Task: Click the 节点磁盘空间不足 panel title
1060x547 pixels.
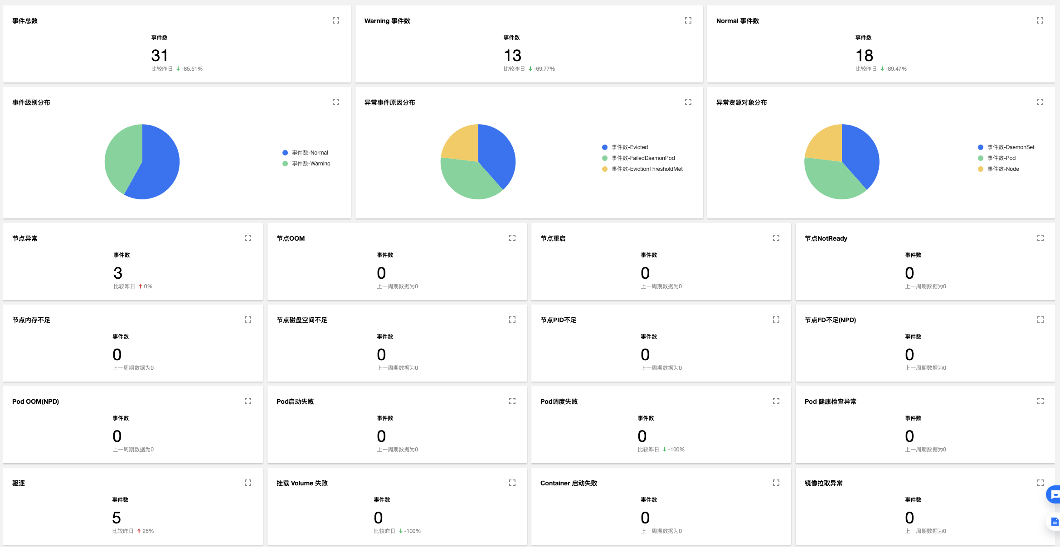Action: 302,320
